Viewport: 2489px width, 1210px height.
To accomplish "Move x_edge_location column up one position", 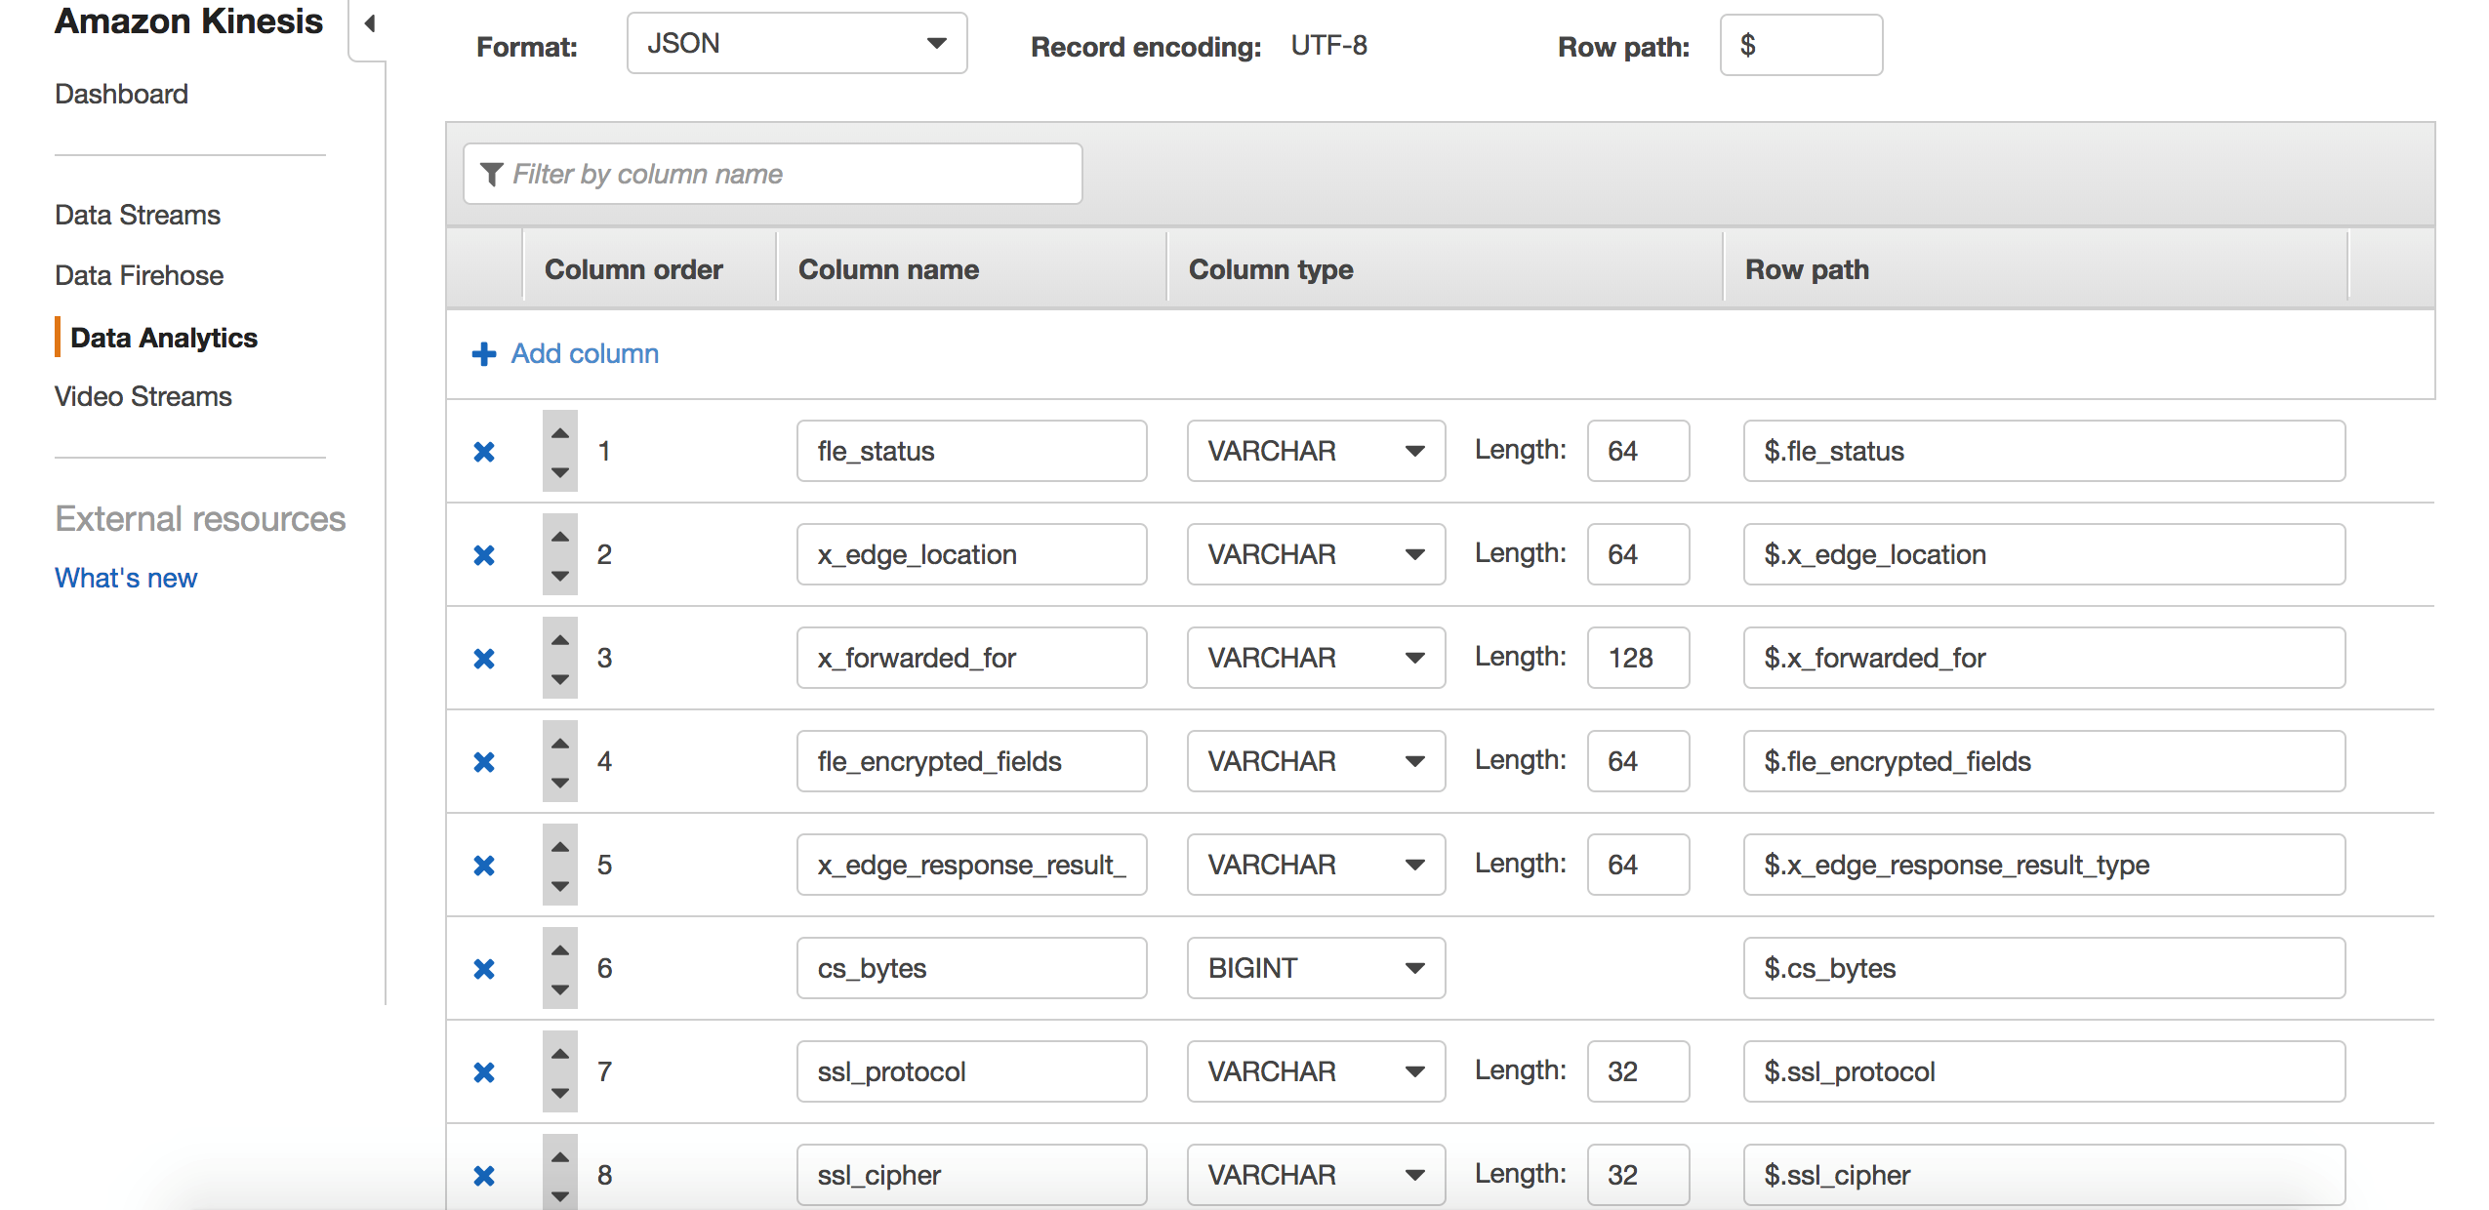I will (x=559, y=537).
